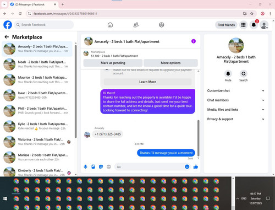
Task: Click the Search Facebook field
Action: pyautogui.click(x=44, y=25)
